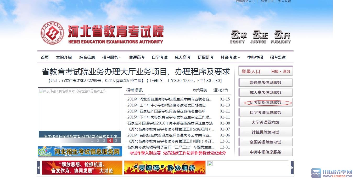This screenshot has width=353, height=179.
Task: Switch to slide 3 in the slideshow
Action: (104, 141)
